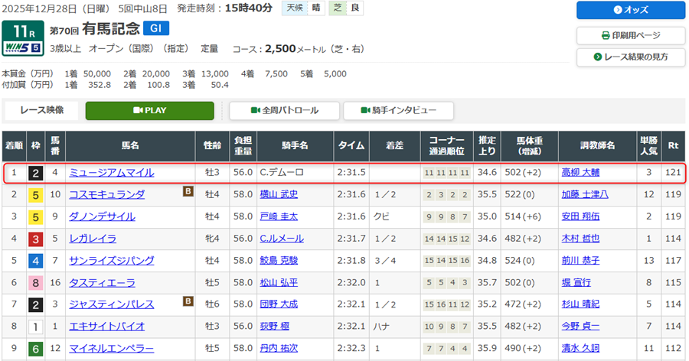Click the 騎手名 column header

coord(296,146)
